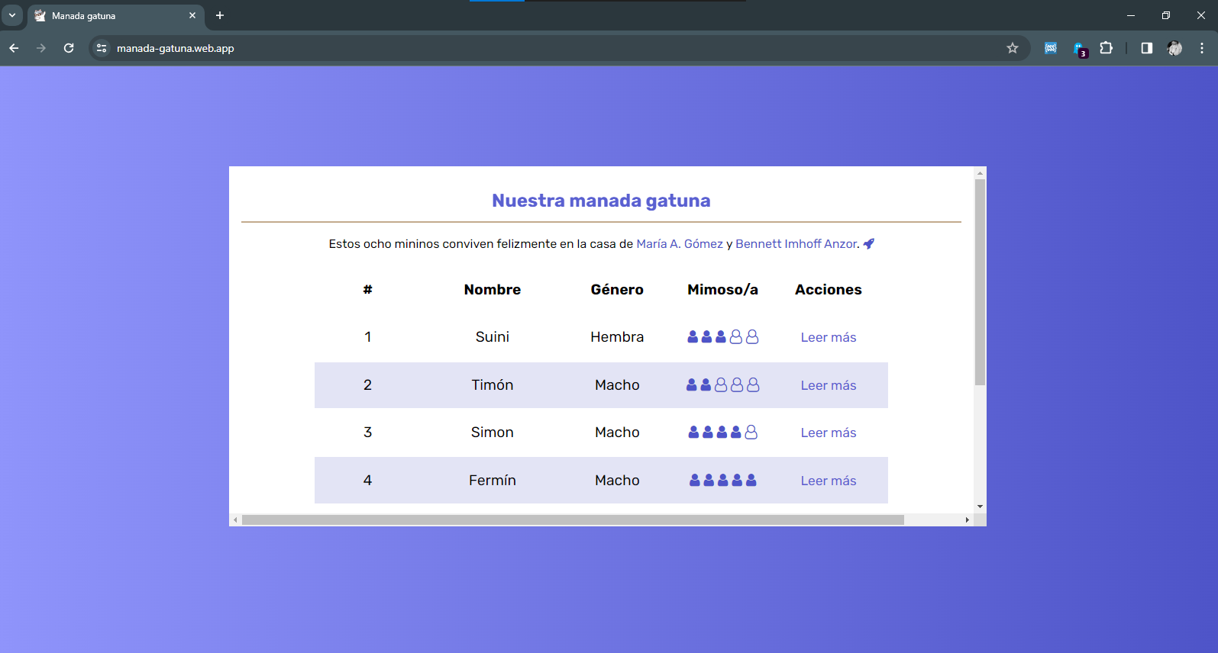This screenshot has width=1218, height=653.
Task: Open the Extensions puzzle menu
Action: pos(1106,48)
